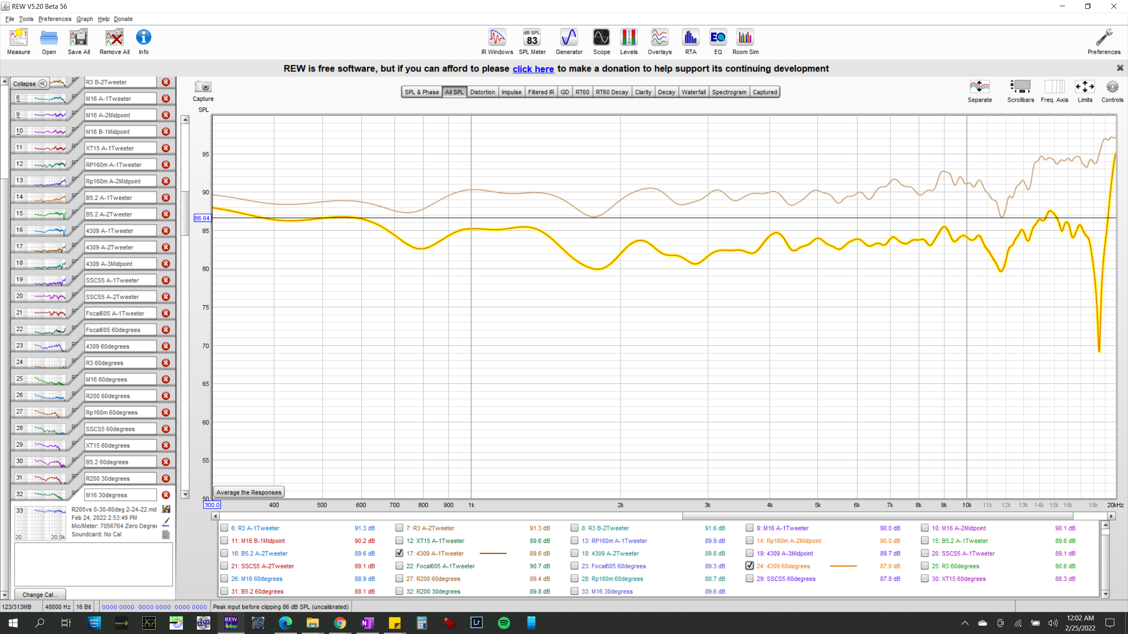Image resolution: width=1128 pixels, height=634 pixels.
Task: Enable the 22: Focal605 A-1Tweeter checkbox
Action: (399, 566)
